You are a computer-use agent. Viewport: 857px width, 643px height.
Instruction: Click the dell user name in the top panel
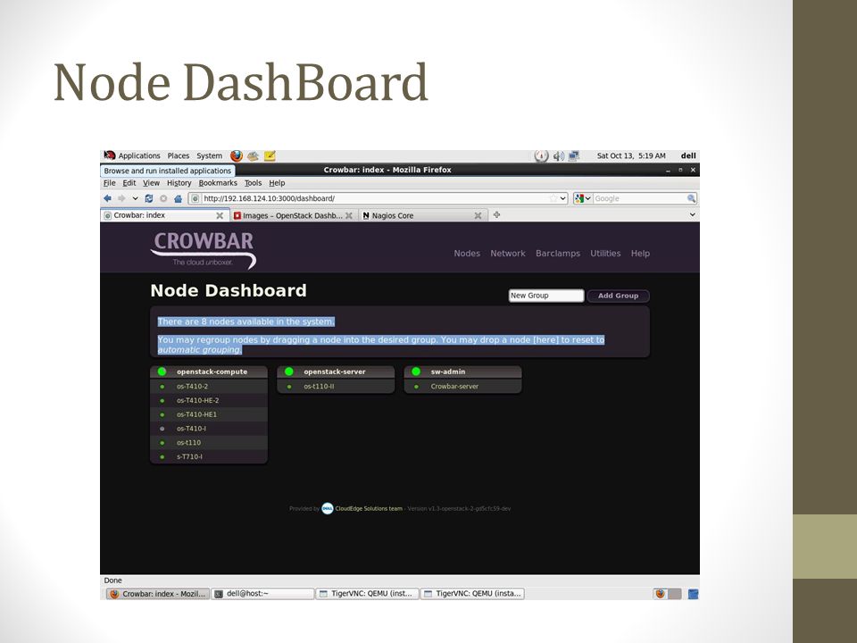(688, 155)
